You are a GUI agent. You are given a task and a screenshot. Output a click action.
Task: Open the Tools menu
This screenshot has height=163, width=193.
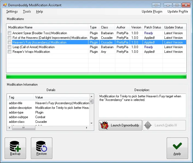[27, 11]
